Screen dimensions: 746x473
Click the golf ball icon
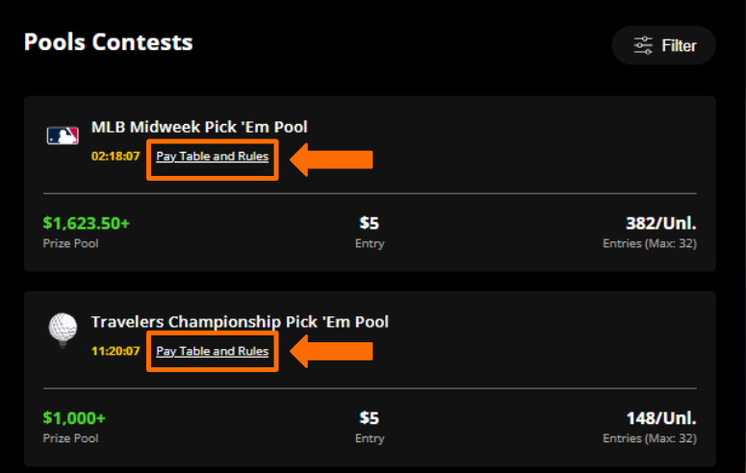click(x=63, y=331)
